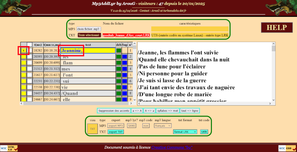Click the yellow TXT visu button
The height and width of the screenshot is (152, 297).
(92, 129)
